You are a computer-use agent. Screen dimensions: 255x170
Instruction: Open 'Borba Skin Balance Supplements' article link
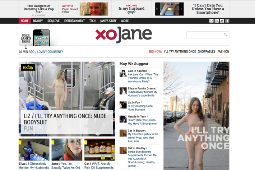142,158
